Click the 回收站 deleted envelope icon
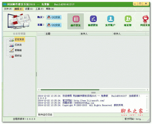 tap(12, 56)
